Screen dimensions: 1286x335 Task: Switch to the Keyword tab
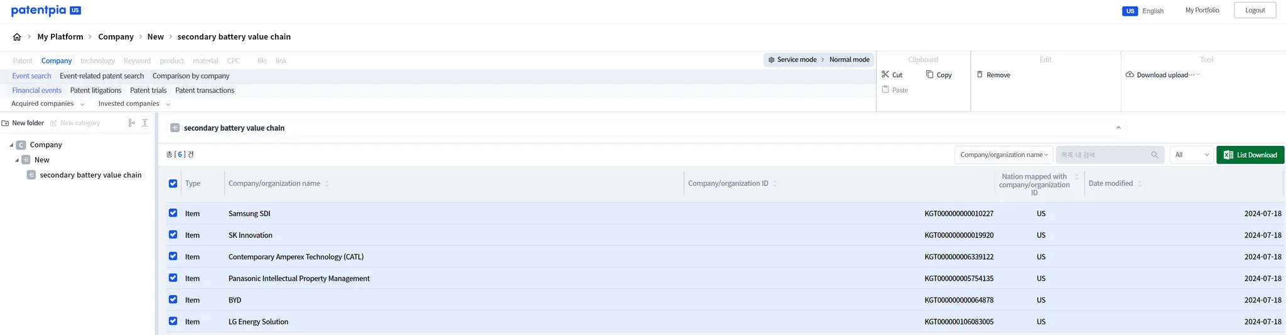point(137,61)
